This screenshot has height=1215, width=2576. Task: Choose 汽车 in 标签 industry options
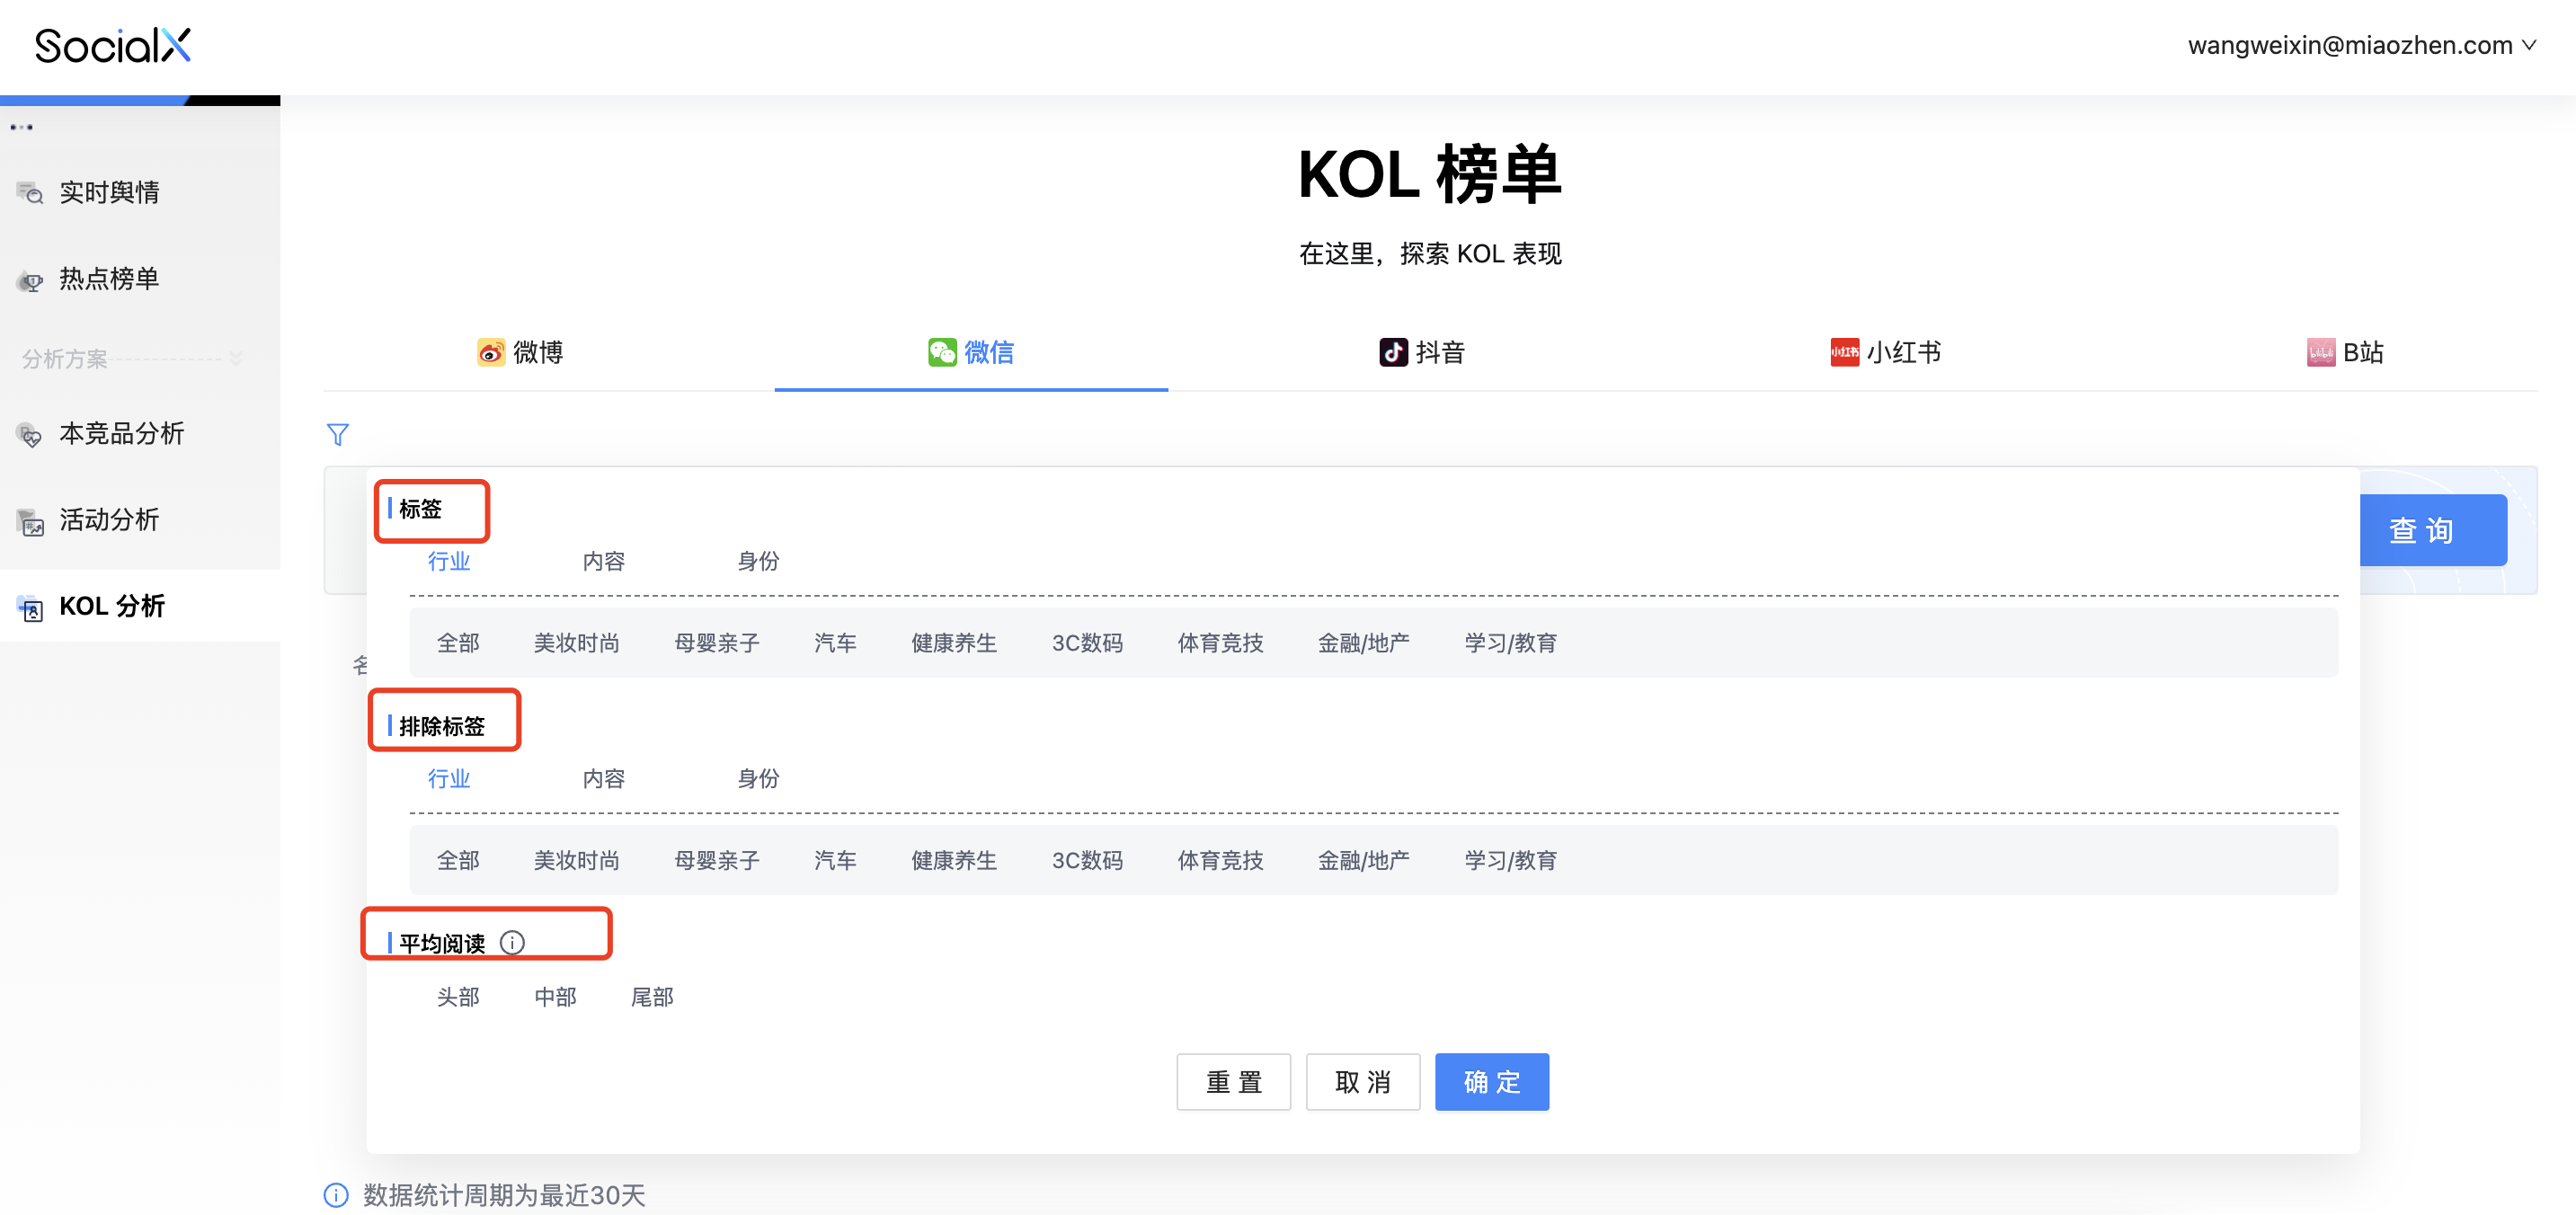[835, 643]
